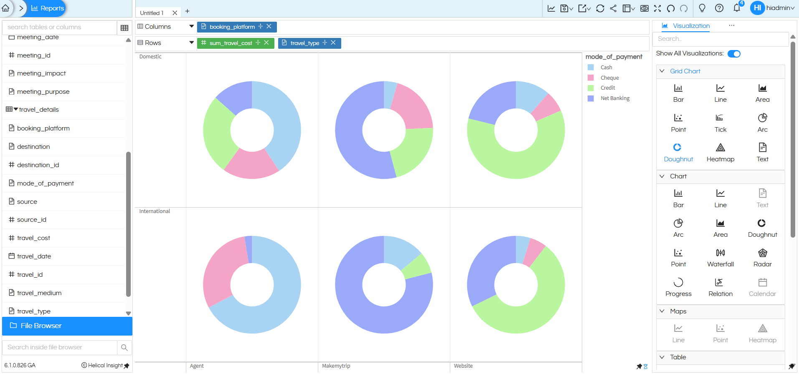This screenshot has width=799, height=376.
Task: Switch visualization to Heatmap grid chart
Action: (x=720, y=152)
